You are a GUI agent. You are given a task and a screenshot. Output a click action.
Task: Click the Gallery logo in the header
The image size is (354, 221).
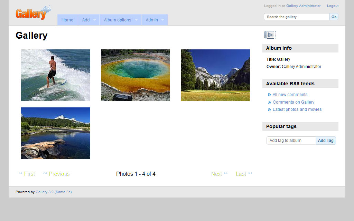coord(32,13)
